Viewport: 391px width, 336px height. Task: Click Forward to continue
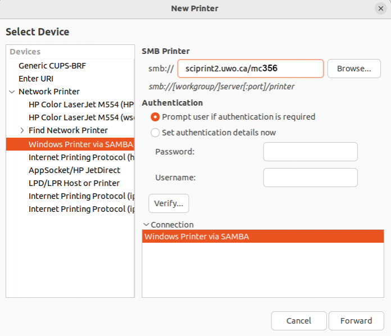pyautogui.click(x=356, y=321)
